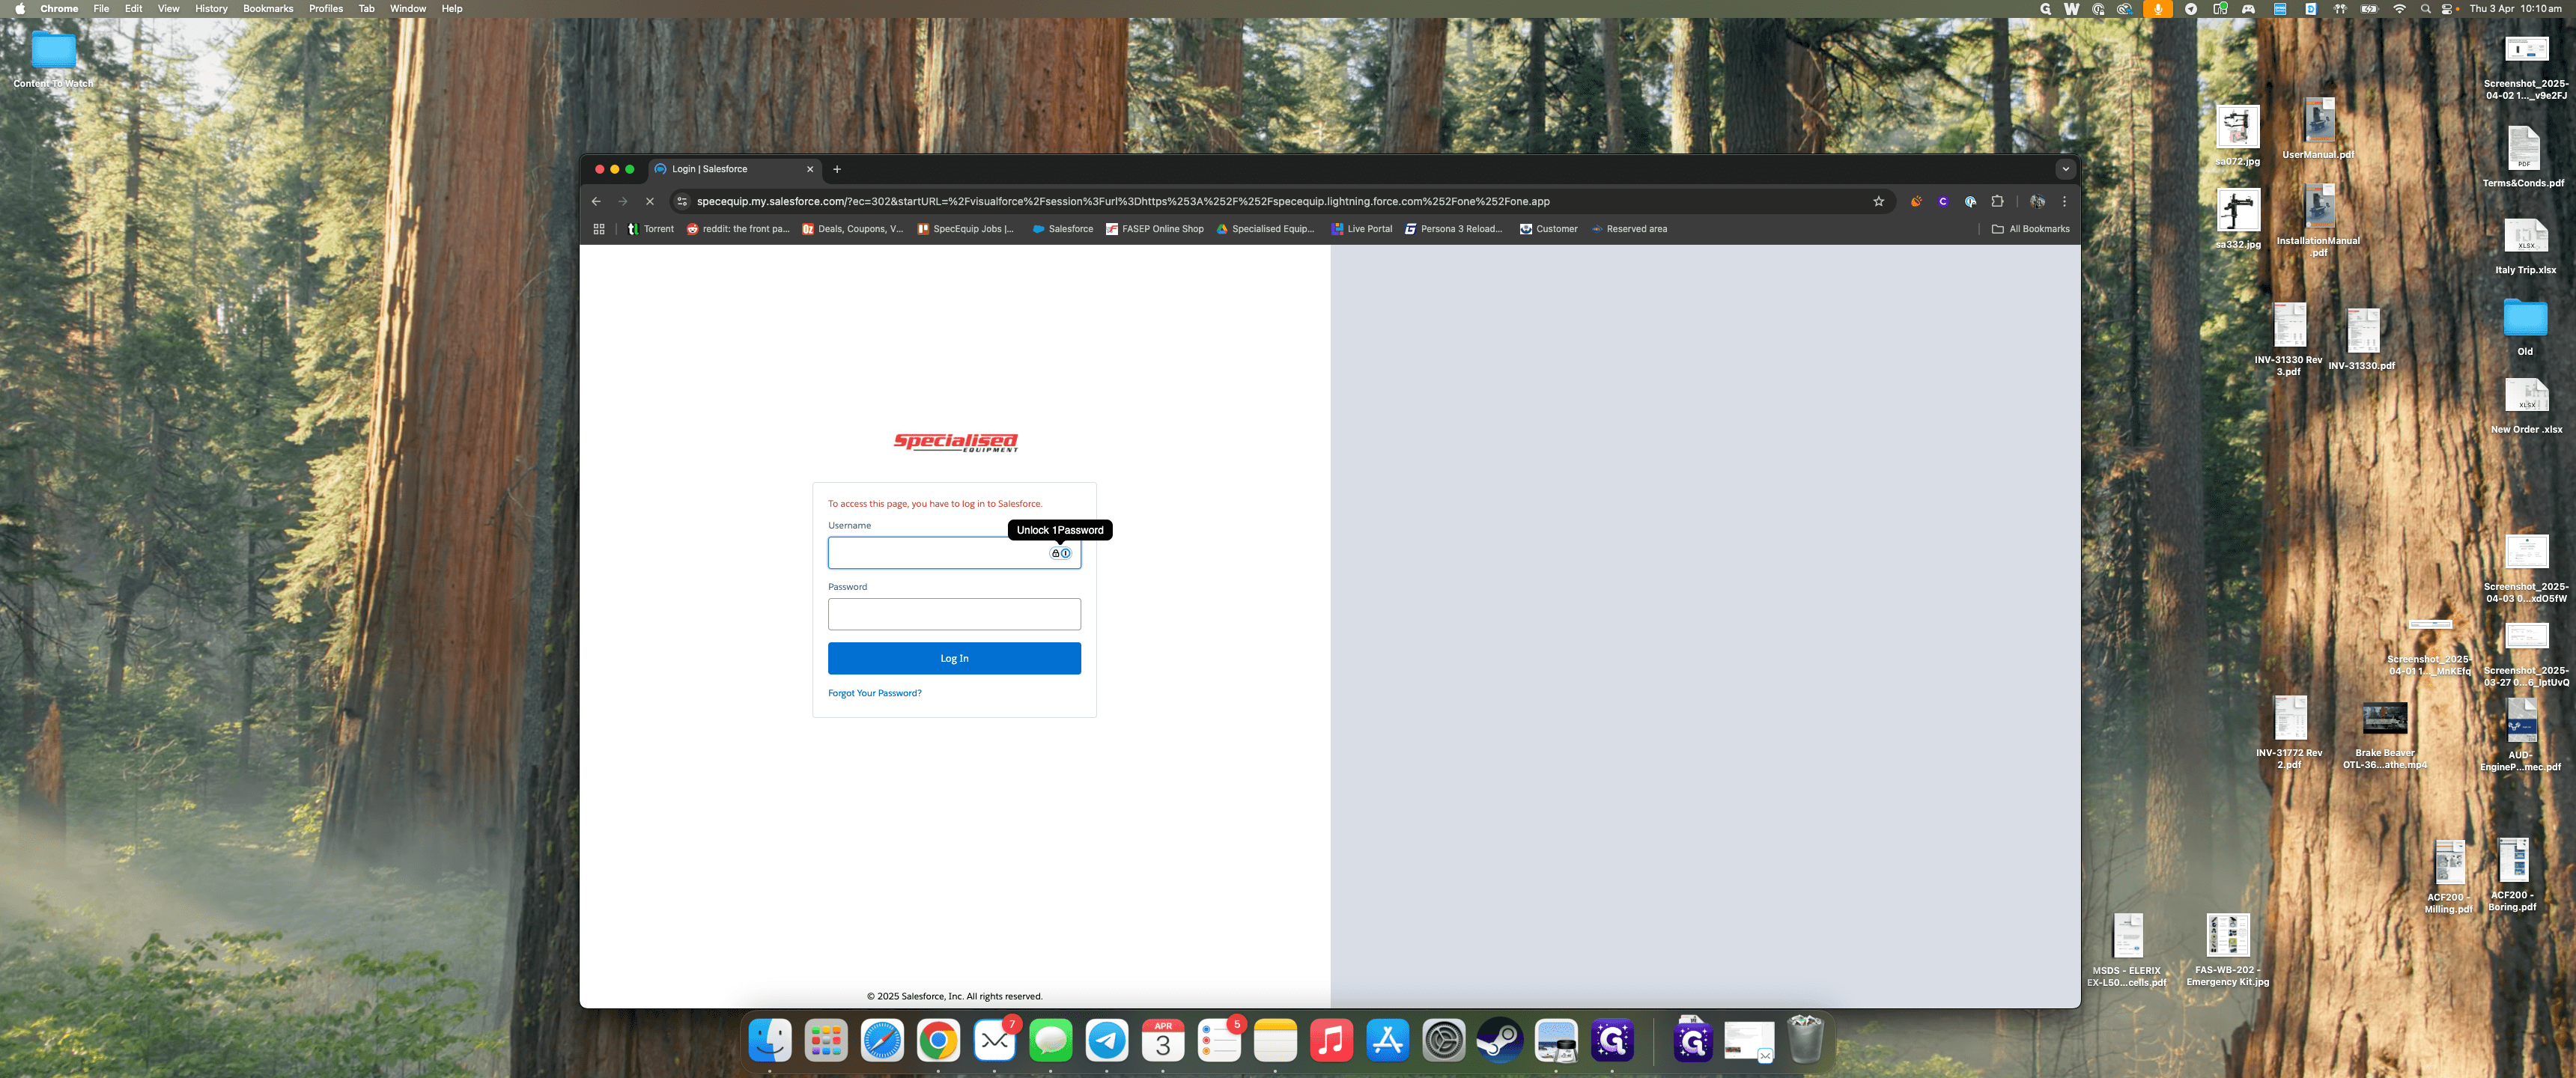
Task: Open Spotlight search in the menu bar
Action: pos(2425,8)
